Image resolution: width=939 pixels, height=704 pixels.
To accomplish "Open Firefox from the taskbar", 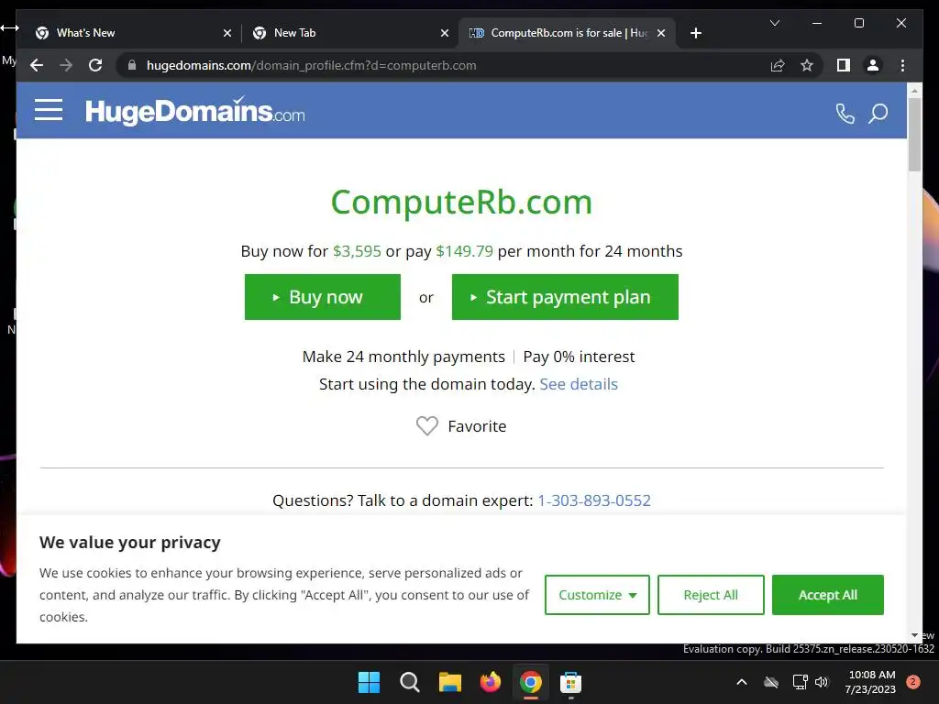I will point(490,682).
